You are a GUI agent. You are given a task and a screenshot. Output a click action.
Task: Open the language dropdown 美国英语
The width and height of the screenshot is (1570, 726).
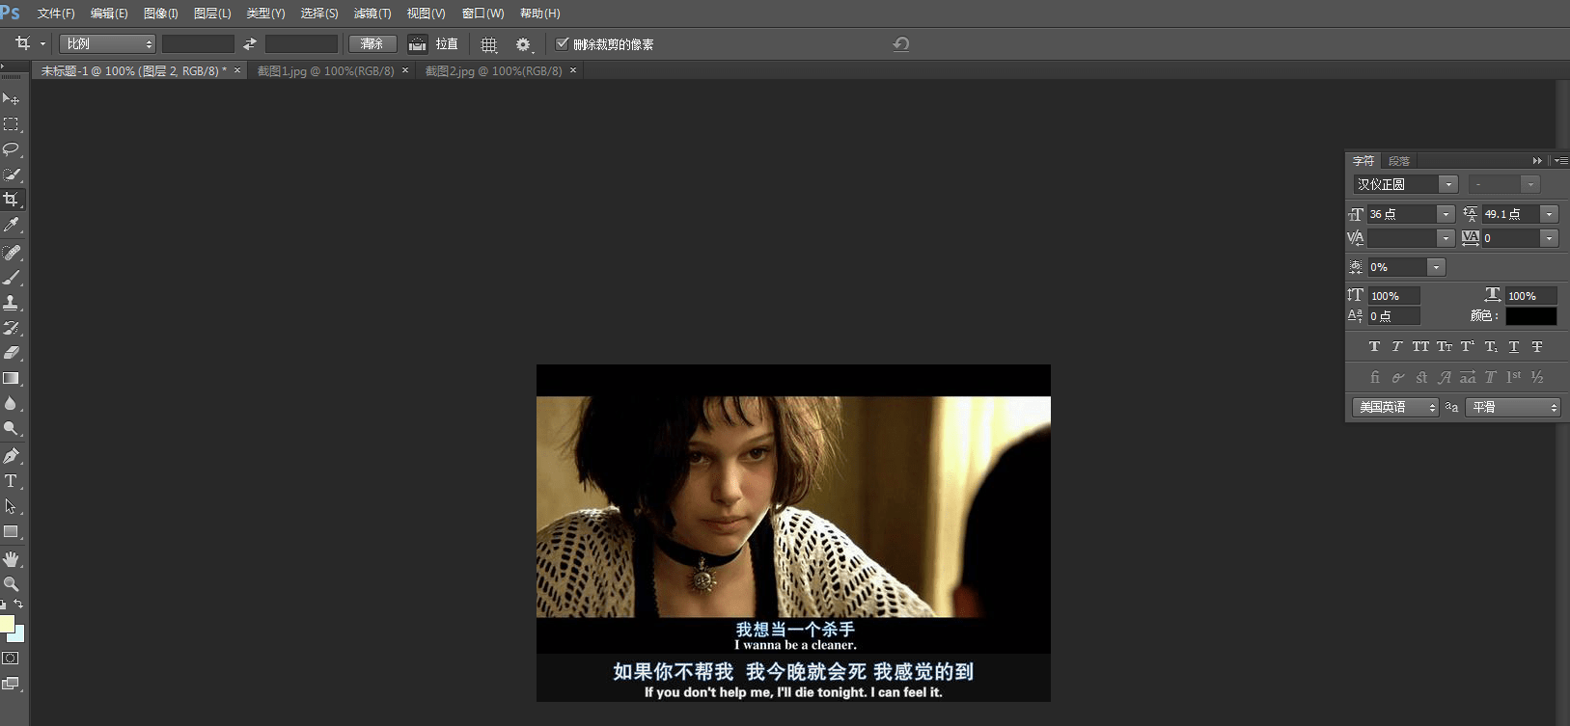pyautogui.click(x=1395, y=408)
